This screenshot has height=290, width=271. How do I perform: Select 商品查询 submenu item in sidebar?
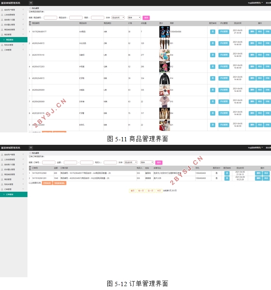tap(14, 39)
